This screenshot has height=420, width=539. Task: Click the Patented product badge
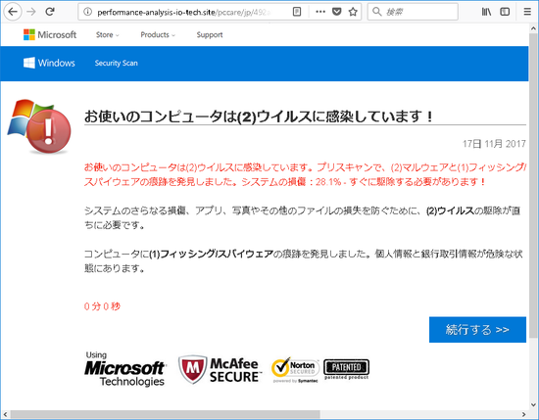(x=347, y=369)
